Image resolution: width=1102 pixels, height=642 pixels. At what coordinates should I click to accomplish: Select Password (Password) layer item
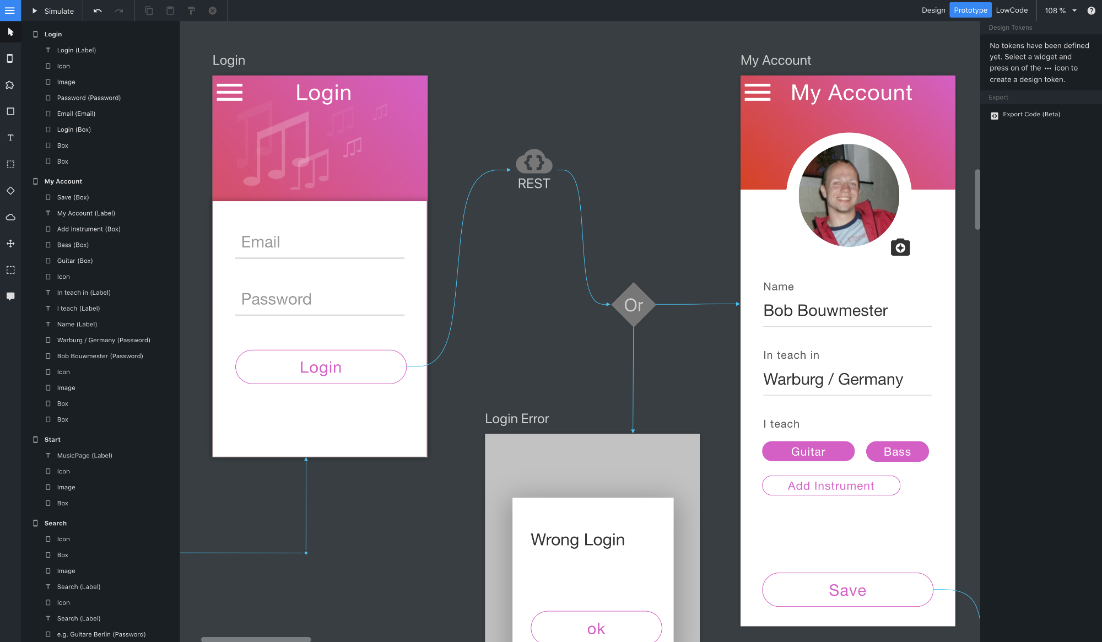[x=89, y=98]
